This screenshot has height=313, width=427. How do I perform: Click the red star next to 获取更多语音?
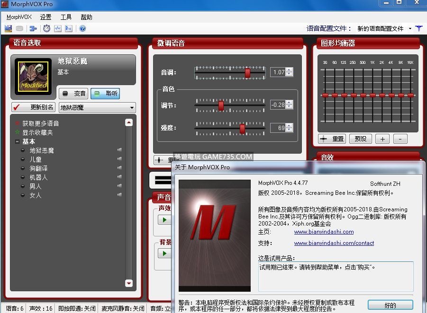(18, 123)
